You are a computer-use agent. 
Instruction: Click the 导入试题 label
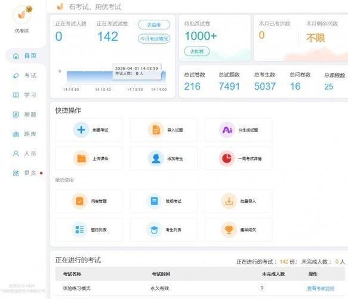175,130
